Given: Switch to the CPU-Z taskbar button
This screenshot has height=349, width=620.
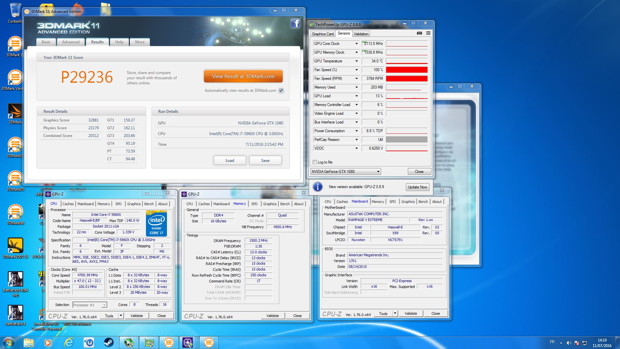Looking at the screenshot, I should click(x=188, y=343).
